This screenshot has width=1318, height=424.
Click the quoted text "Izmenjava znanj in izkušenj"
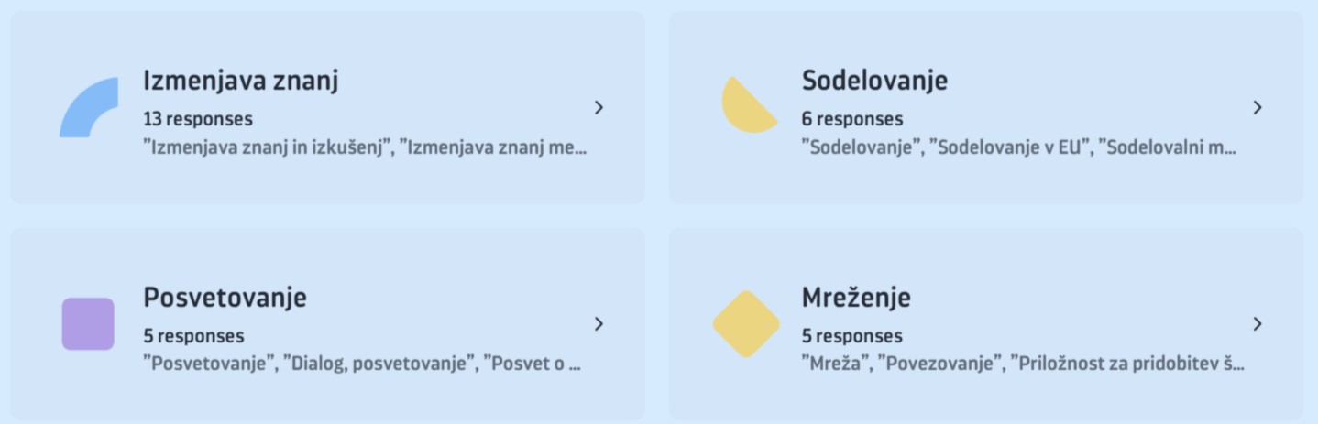tap(266, 147)
